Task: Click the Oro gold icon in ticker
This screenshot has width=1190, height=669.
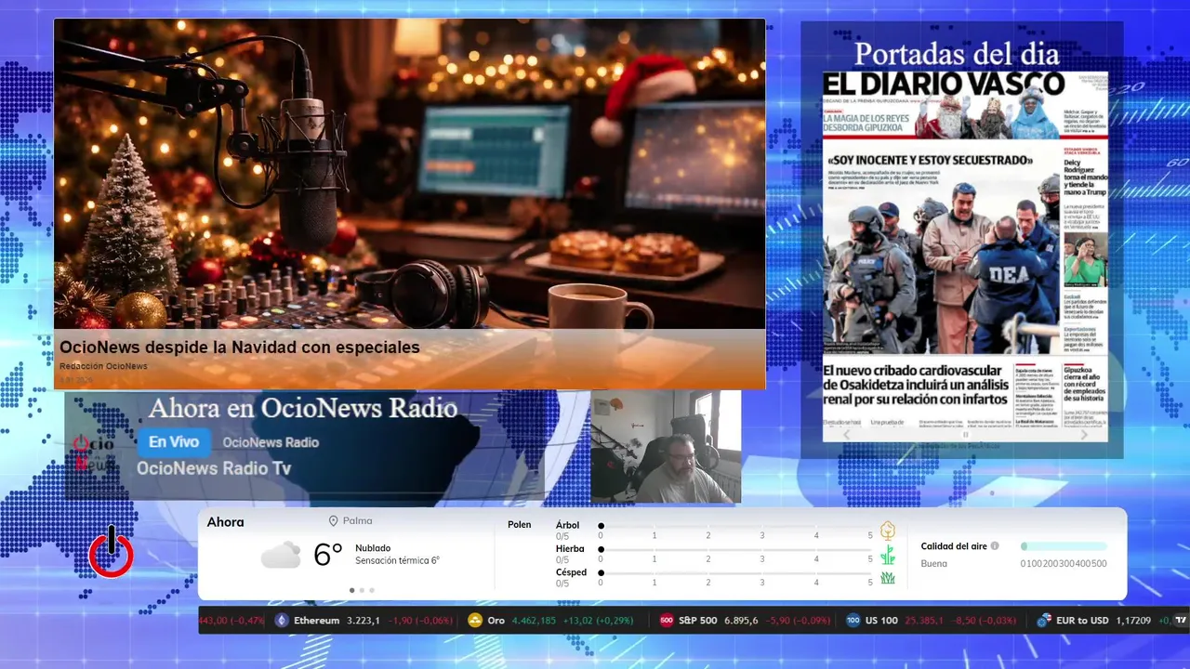Action: tap(475, 621)
